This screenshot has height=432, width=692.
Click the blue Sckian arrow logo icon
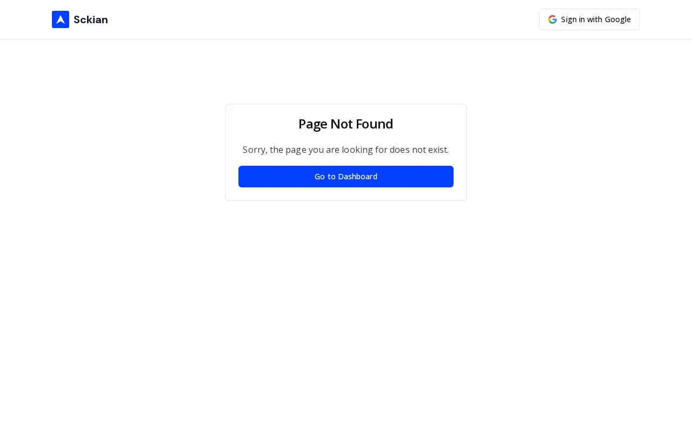coord(61,19)
